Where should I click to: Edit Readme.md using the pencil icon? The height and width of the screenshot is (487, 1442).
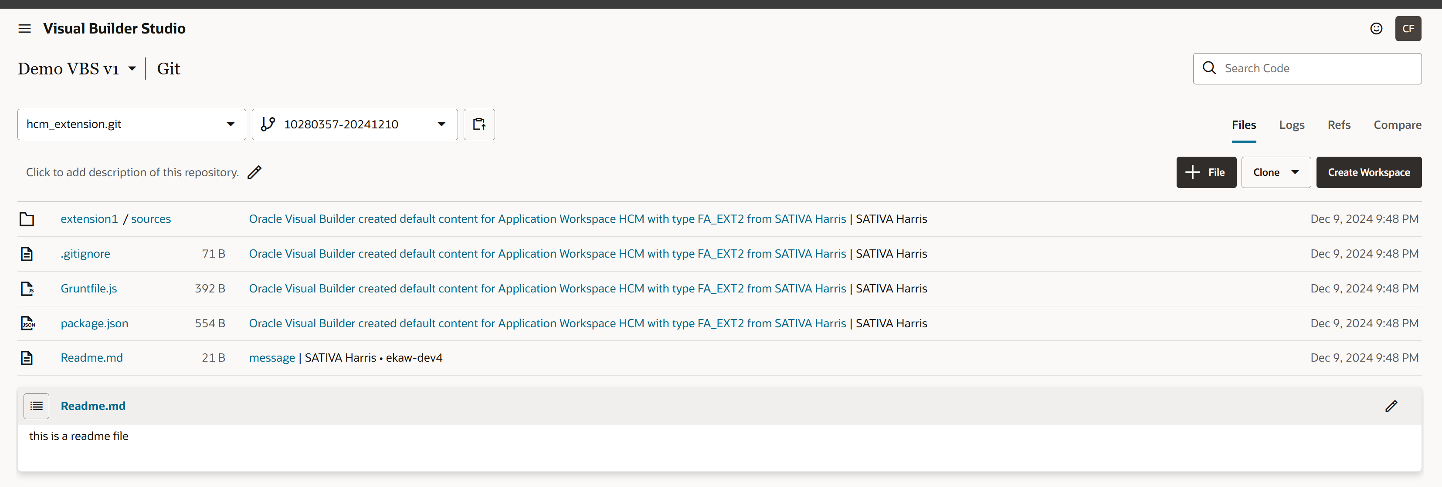pyautogui.click(x=1391, y=406)
